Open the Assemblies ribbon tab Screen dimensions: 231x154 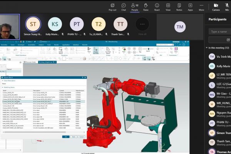click(x=31, y=45)
